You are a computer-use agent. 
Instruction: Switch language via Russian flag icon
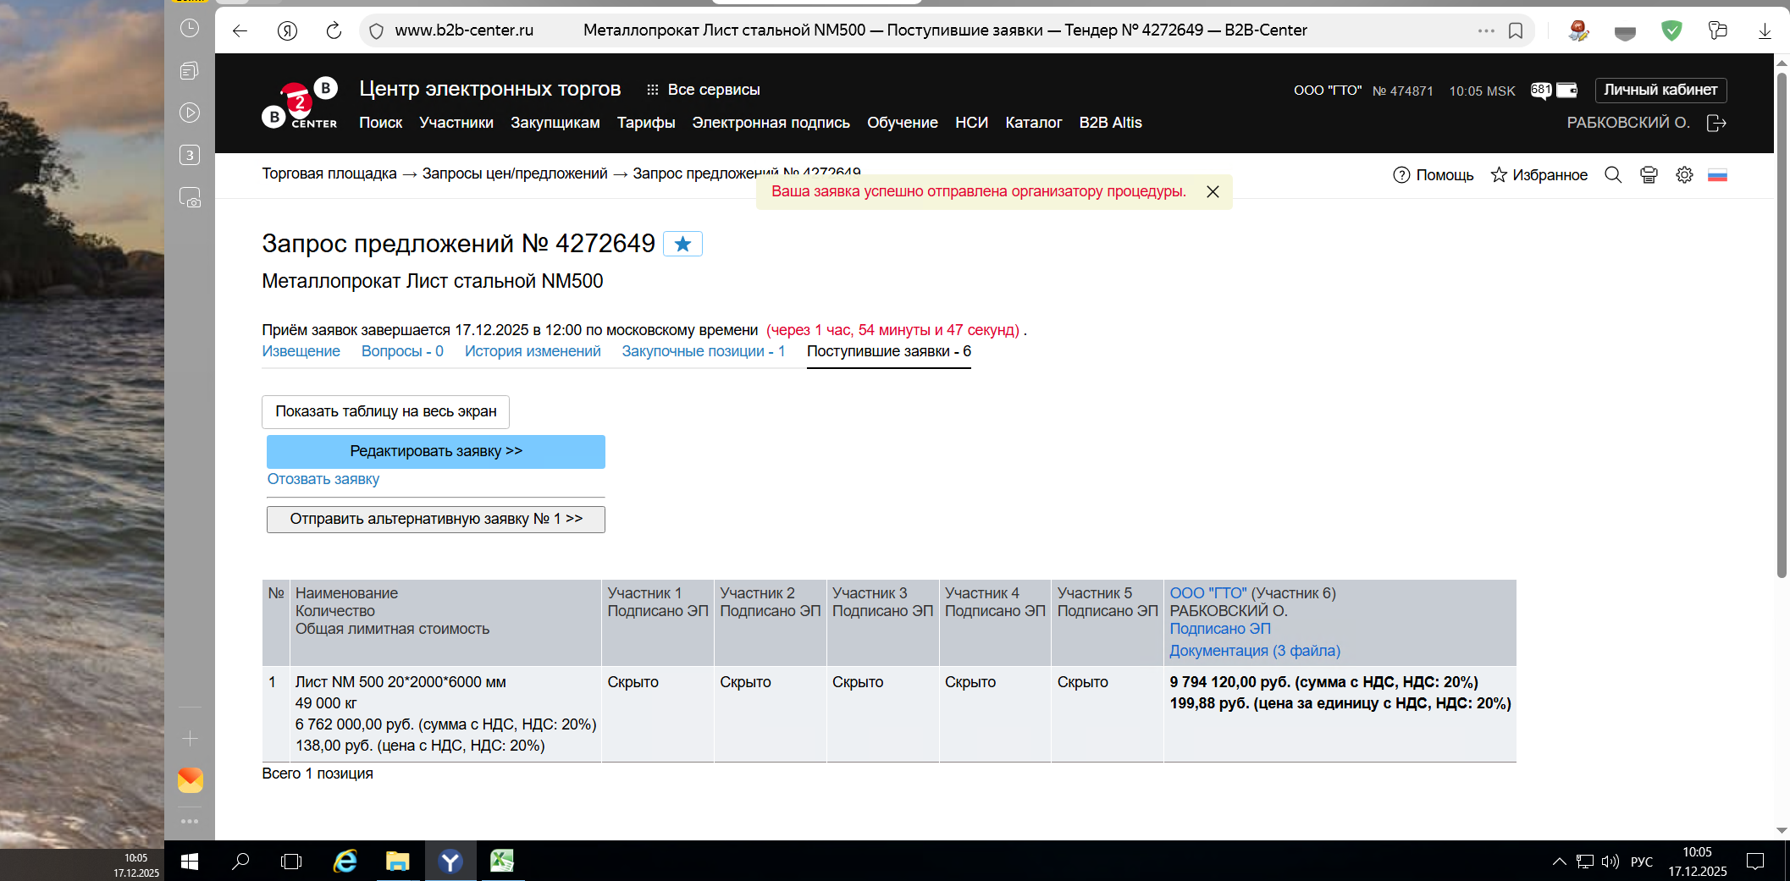pyautogui.click(x=1717, y=175)
